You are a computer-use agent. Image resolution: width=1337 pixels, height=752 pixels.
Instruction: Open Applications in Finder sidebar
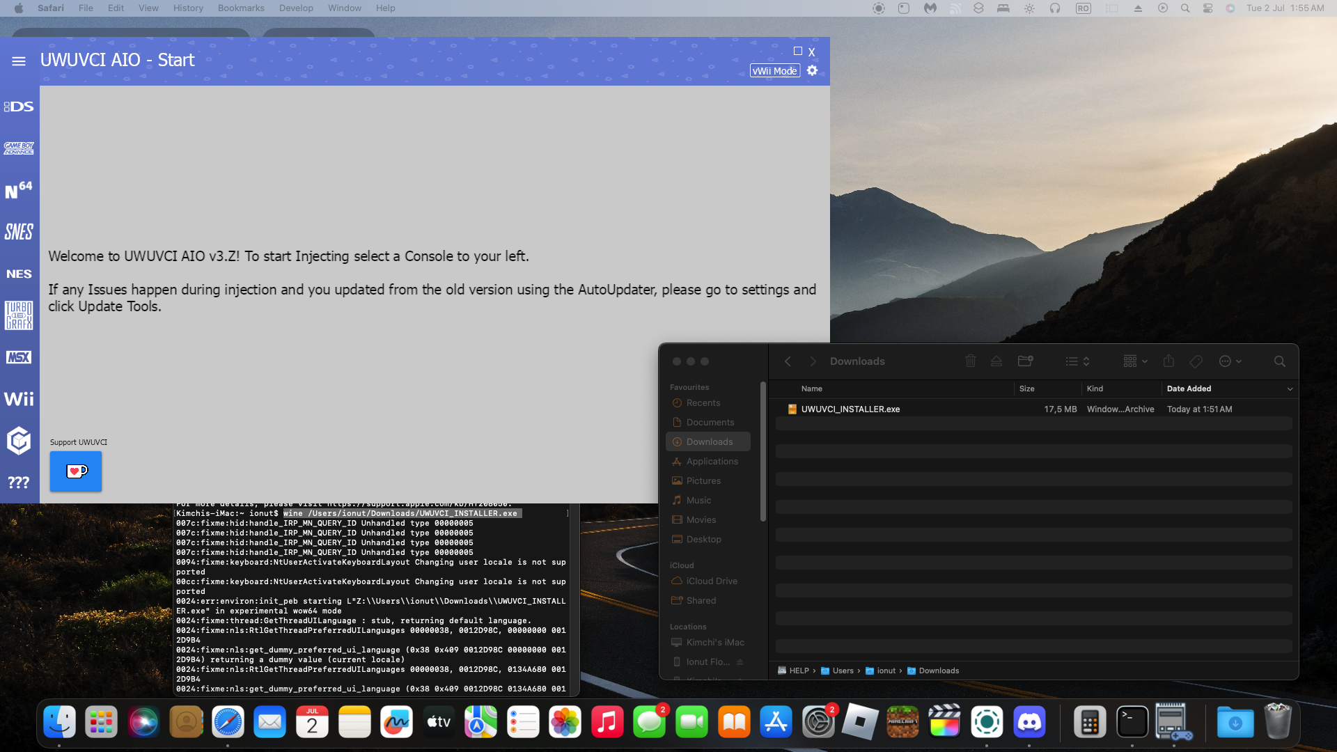click(x=708, y=462)
